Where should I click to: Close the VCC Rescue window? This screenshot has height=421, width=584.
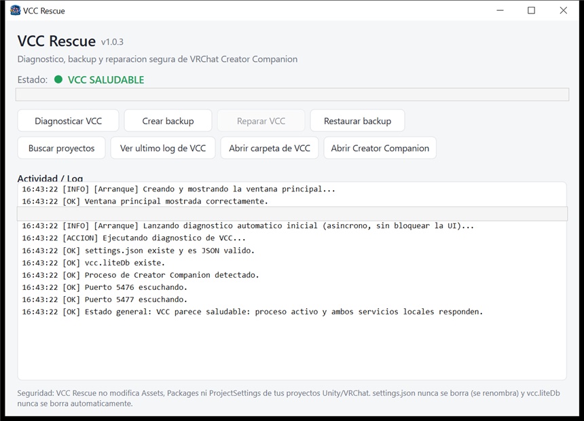[x=563, y=10]
